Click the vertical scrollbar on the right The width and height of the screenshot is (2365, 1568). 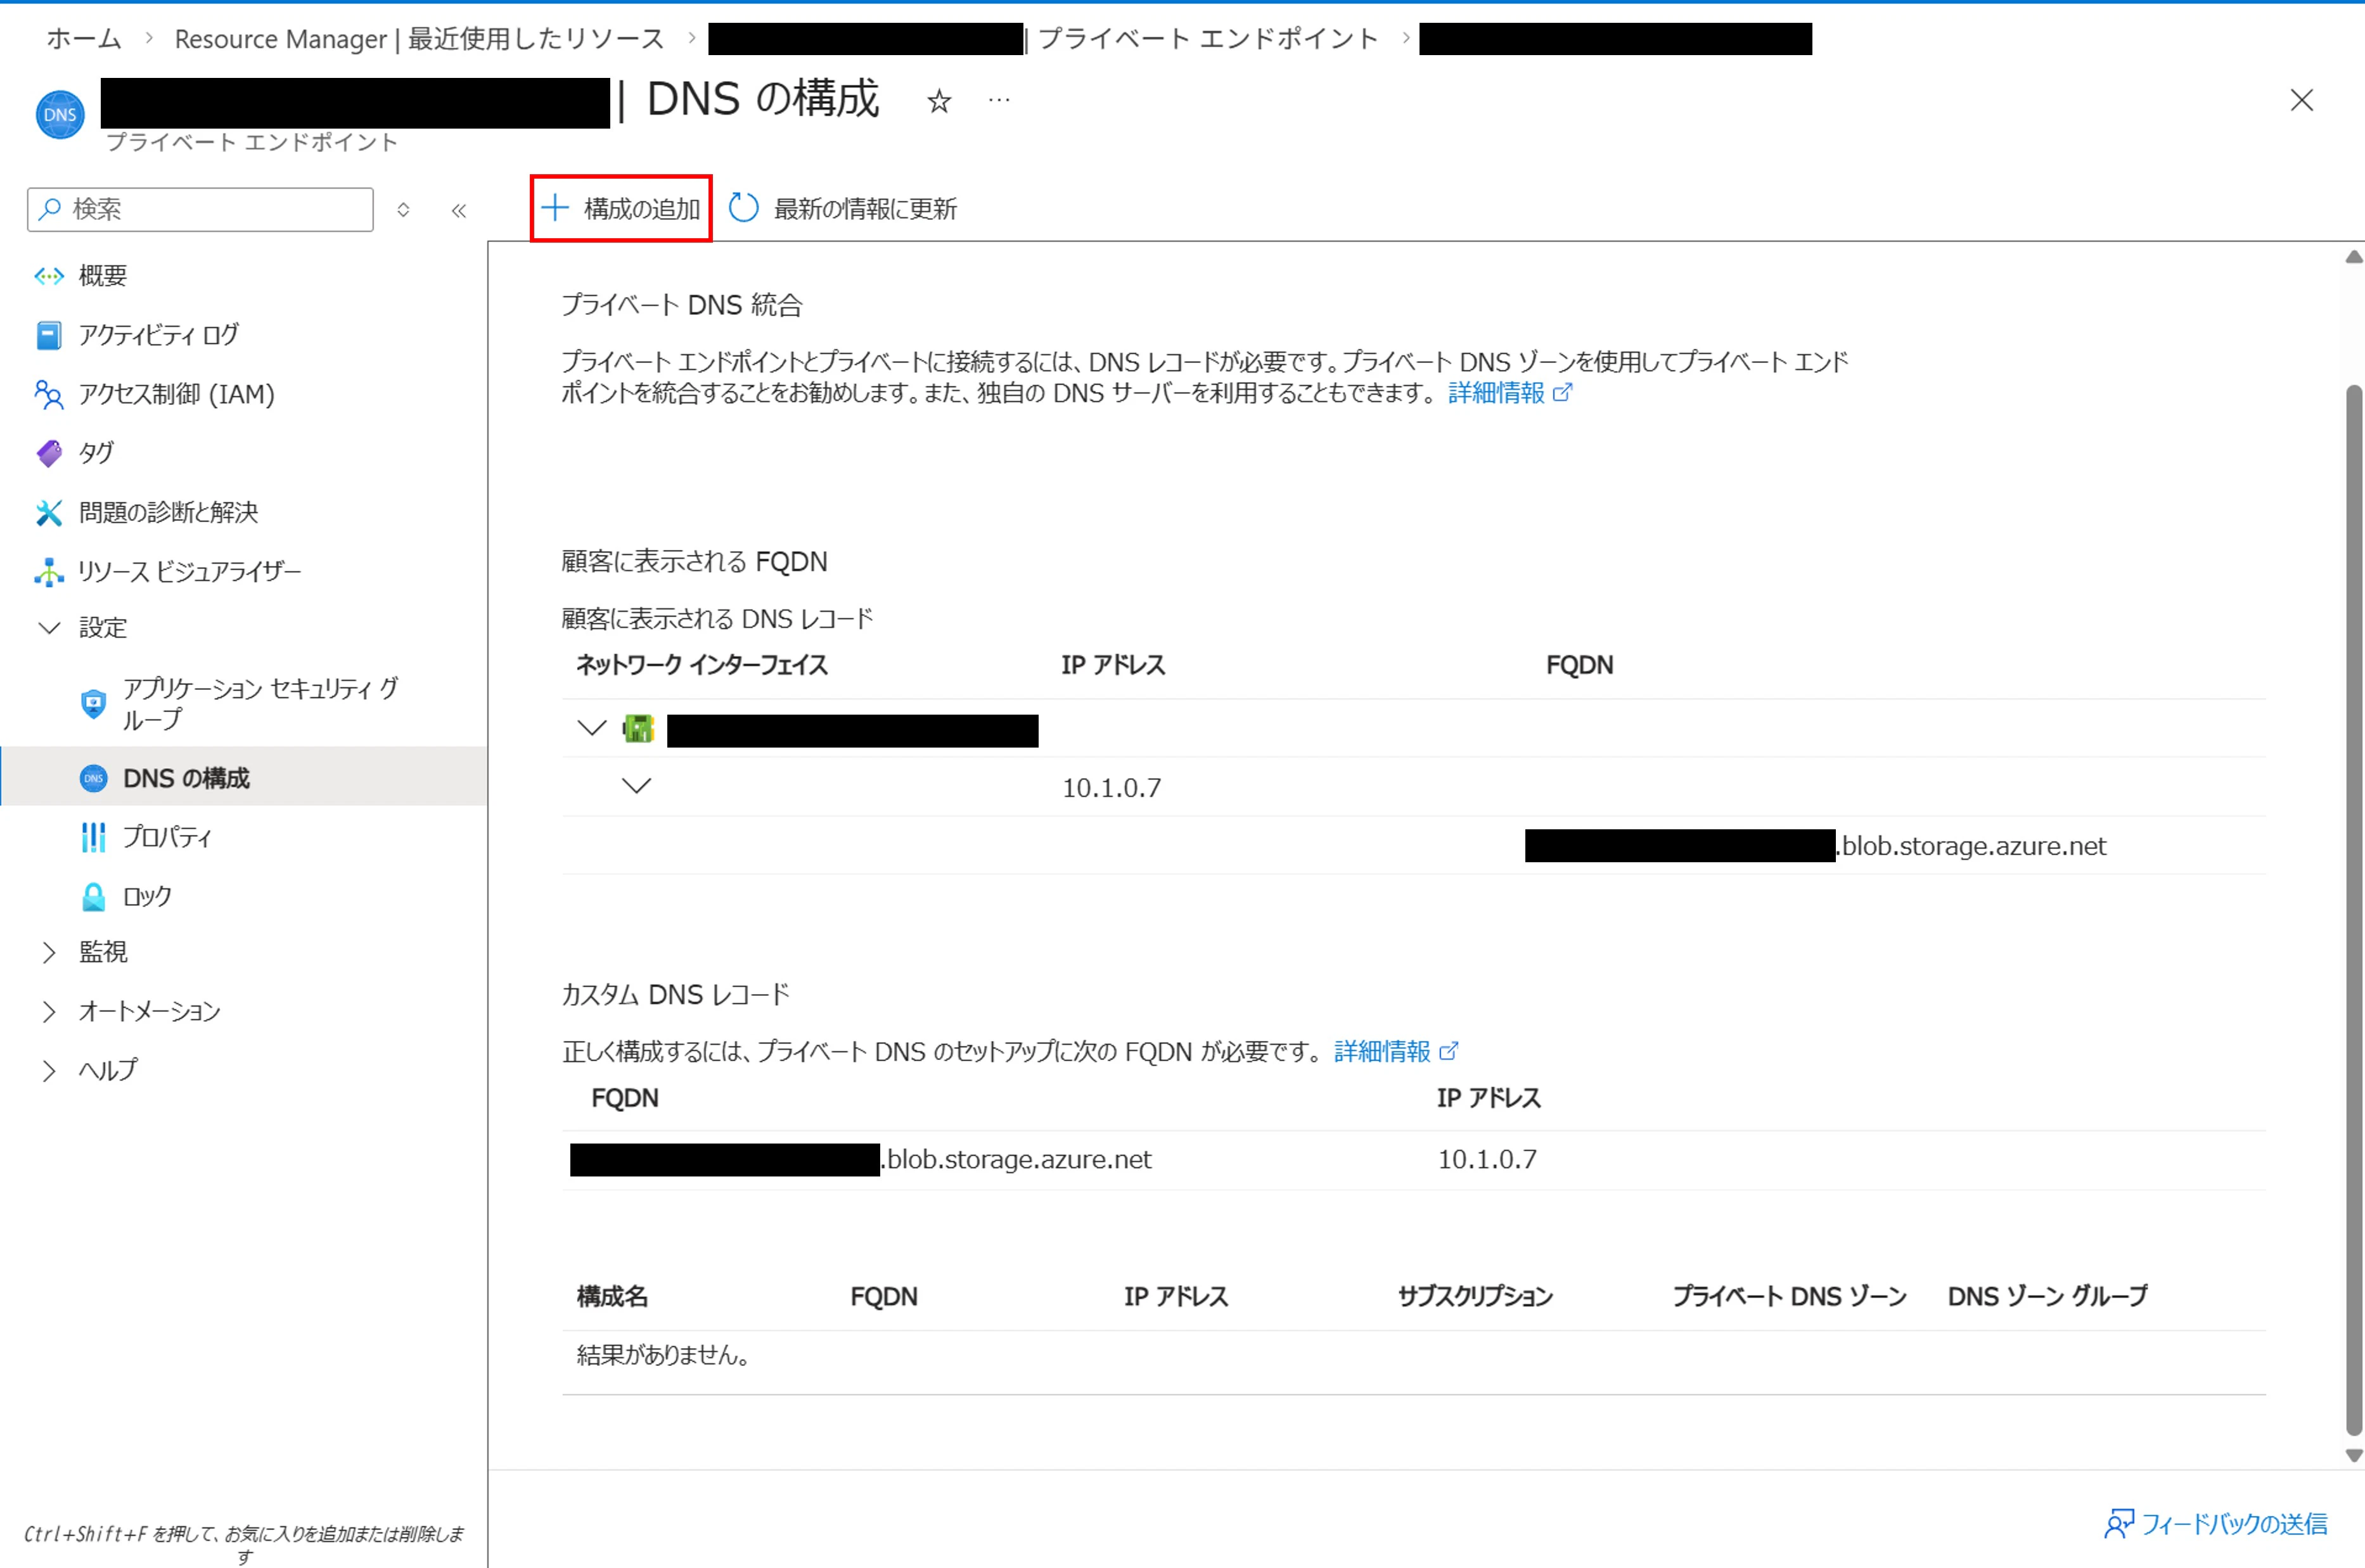tap(2353, 900)
